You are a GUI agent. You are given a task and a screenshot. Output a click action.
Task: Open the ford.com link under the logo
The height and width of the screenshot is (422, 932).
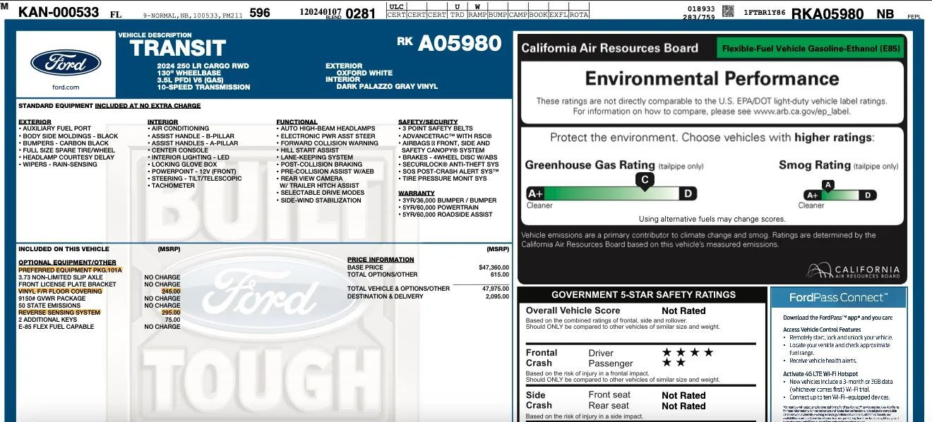point(65,88)
